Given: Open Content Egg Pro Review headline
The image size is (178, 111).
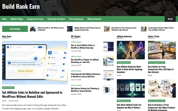Looking at the screenshot, I should coord(161,29).
